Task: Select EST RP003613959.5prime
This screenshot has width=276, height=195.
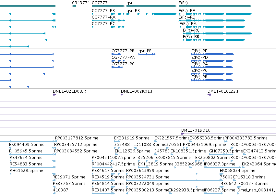Action: [148, 171]
